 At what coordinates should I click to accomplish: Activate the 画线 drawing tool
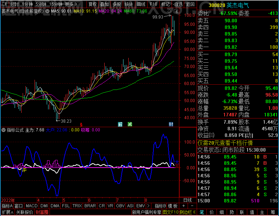tap(141, 4)
